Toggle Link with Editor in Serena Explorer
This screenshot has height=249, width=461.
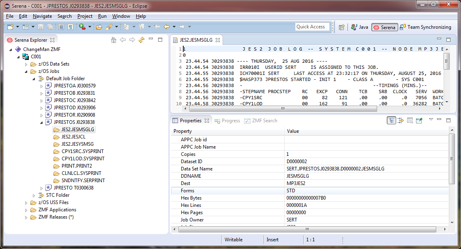coord(142,40)
